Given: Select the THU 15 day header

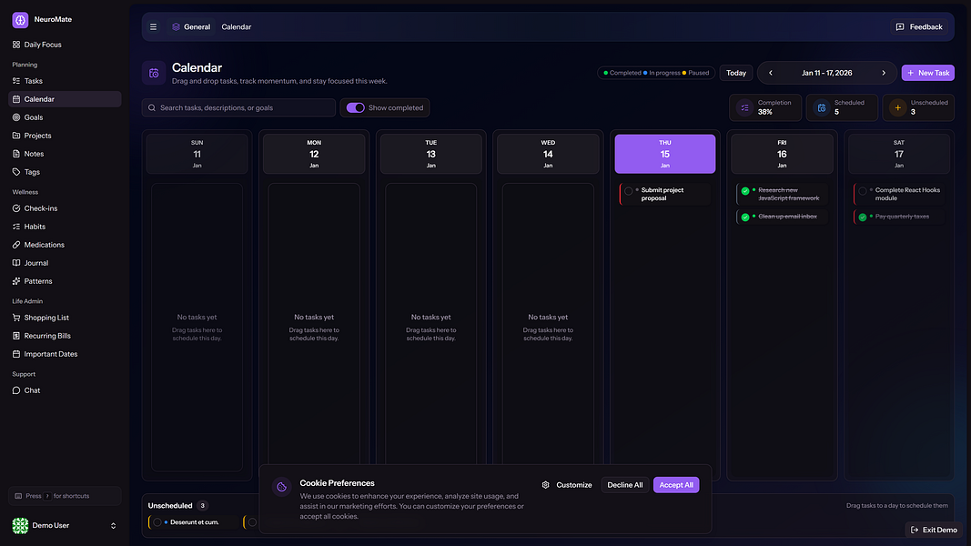Looking at the screenshot, I should (x=665, y=154).
